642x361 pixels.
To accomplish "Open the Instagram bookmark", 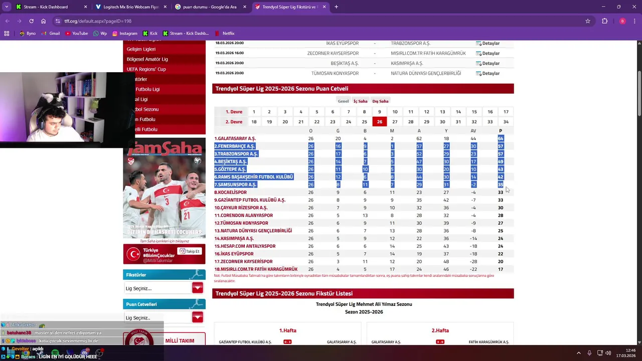I will coord(124,33).
